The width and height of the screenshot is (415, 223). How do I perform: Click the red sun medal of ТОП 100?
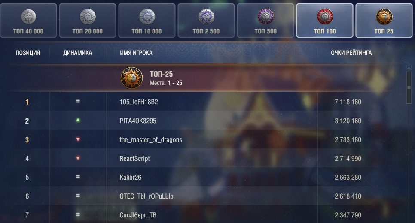[x=325, y=17]
